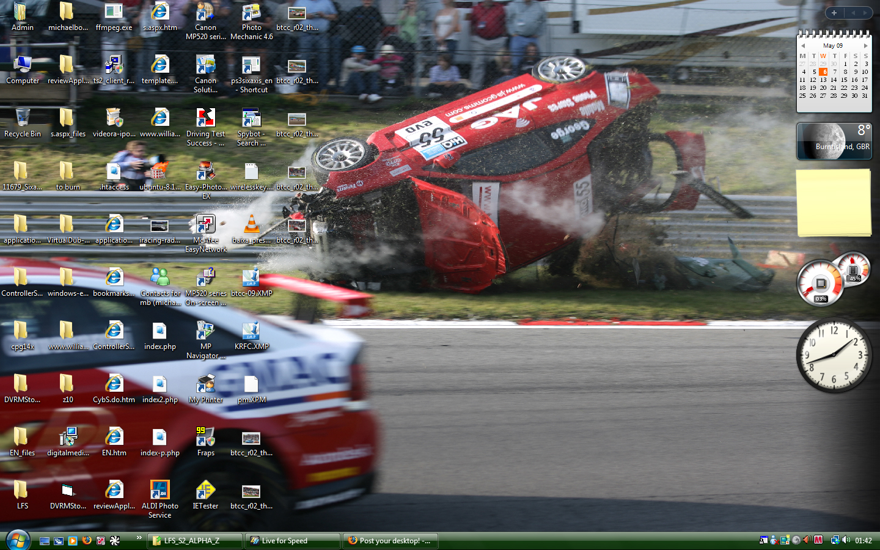Viewport: 880px width, 550px height.
Task: Select the z10 folder icon
Action: pyautogui.click(x=68, y=389)
